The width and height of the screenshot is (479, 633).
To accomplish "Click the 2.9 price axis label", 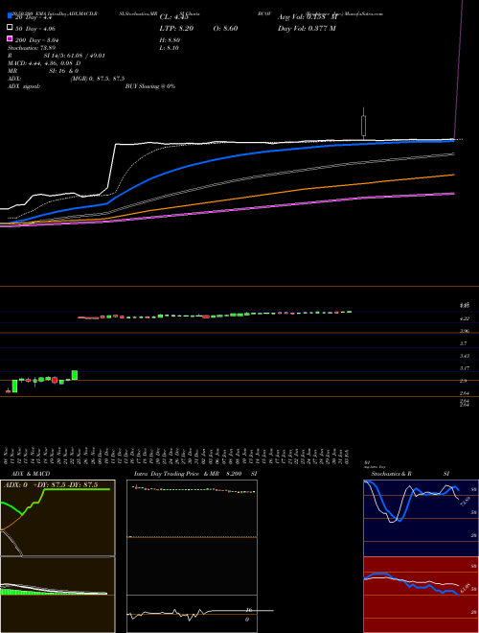I will pos(464,381).
